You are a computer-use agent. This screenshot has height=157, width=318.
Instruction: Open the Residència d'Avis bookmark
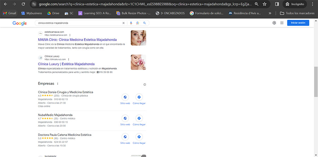(x=245, y=13)
